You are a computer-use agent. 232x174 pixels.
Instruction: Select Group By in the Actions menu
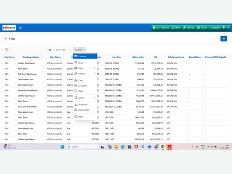[x=85, y=86]
